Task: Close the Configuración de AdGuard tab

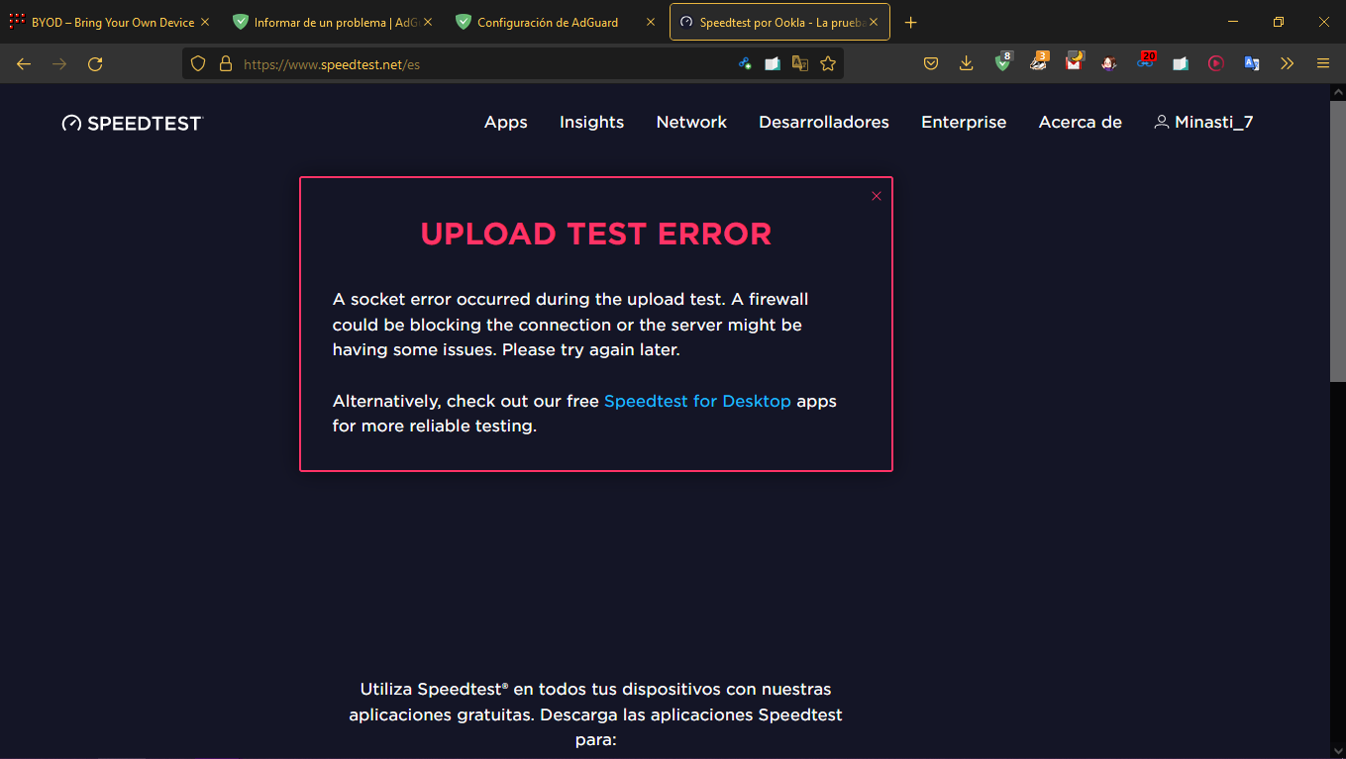Action: click(651, 22)
